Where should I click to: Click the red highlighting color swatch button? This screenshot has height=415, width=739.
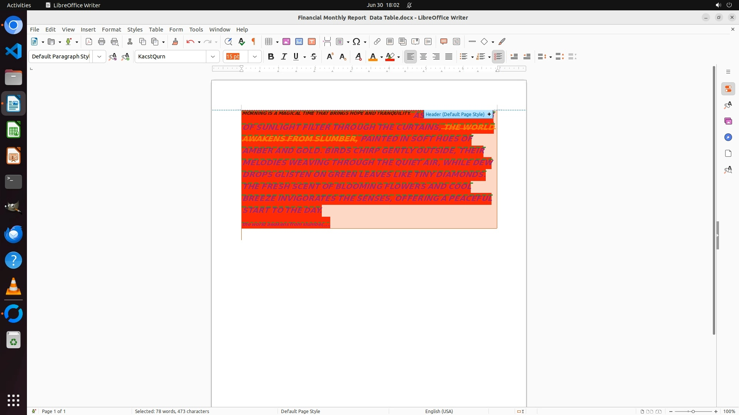[390, 57]
